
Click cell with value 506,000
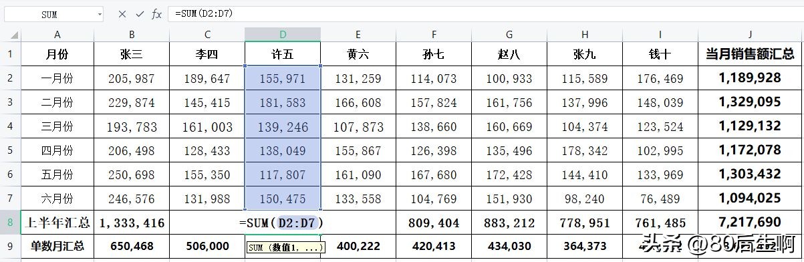[x=207, y=246]
